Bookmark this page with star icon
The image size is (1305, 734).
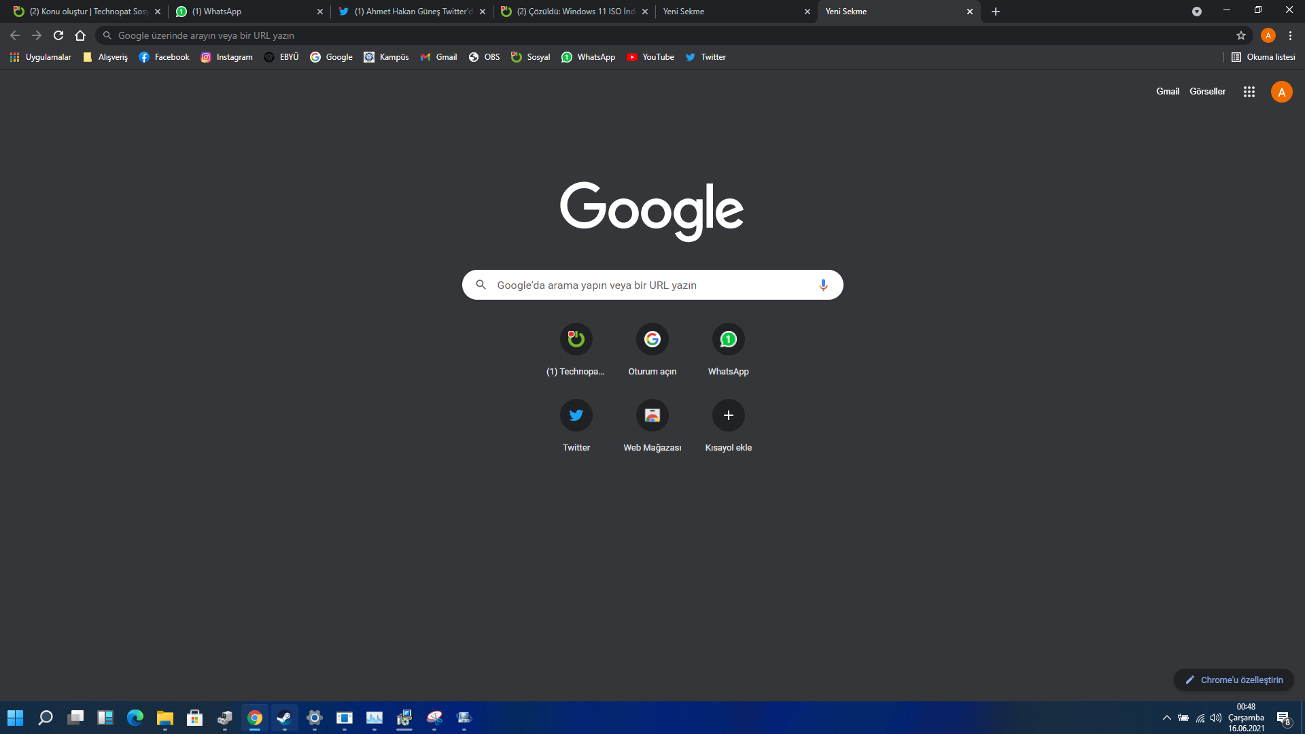point(1241,35)
